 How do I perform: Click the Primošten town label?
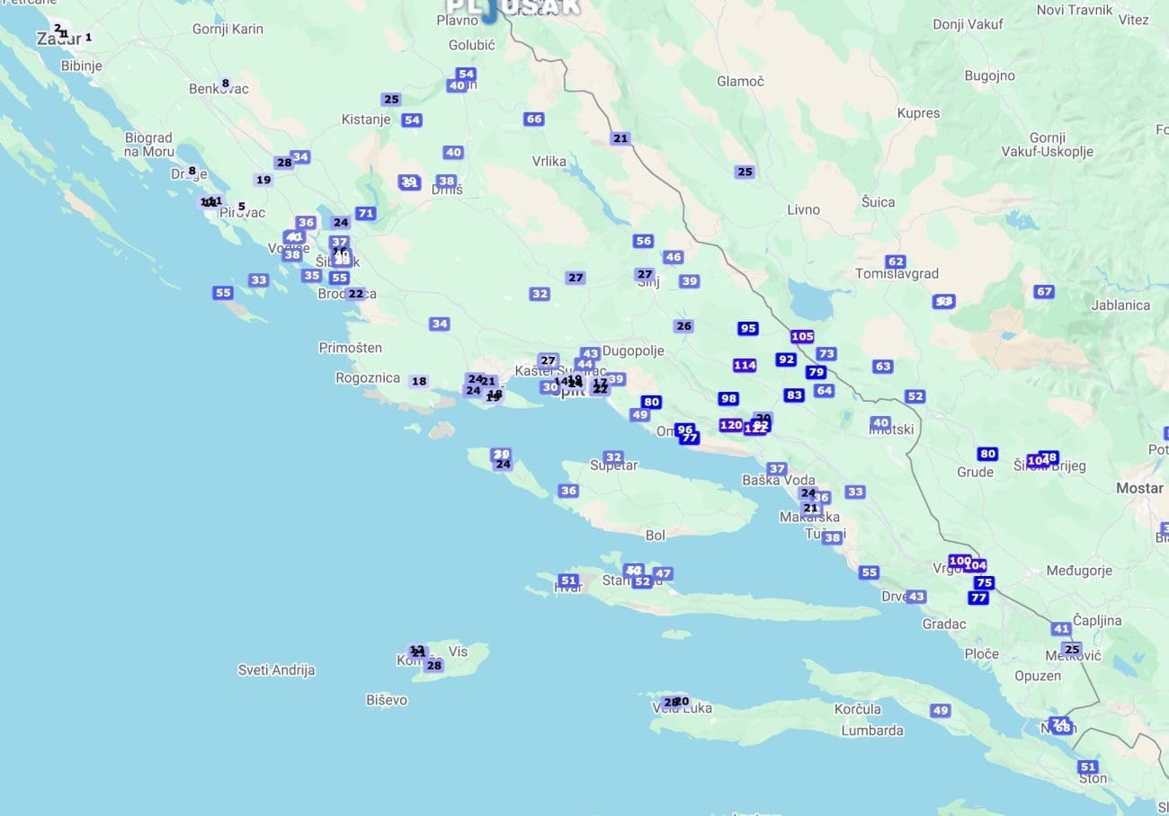(350, 347)
